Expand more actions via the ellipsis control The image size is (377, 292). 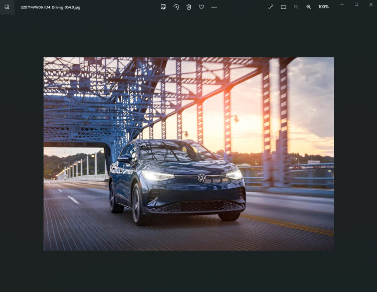click(214, 7)
